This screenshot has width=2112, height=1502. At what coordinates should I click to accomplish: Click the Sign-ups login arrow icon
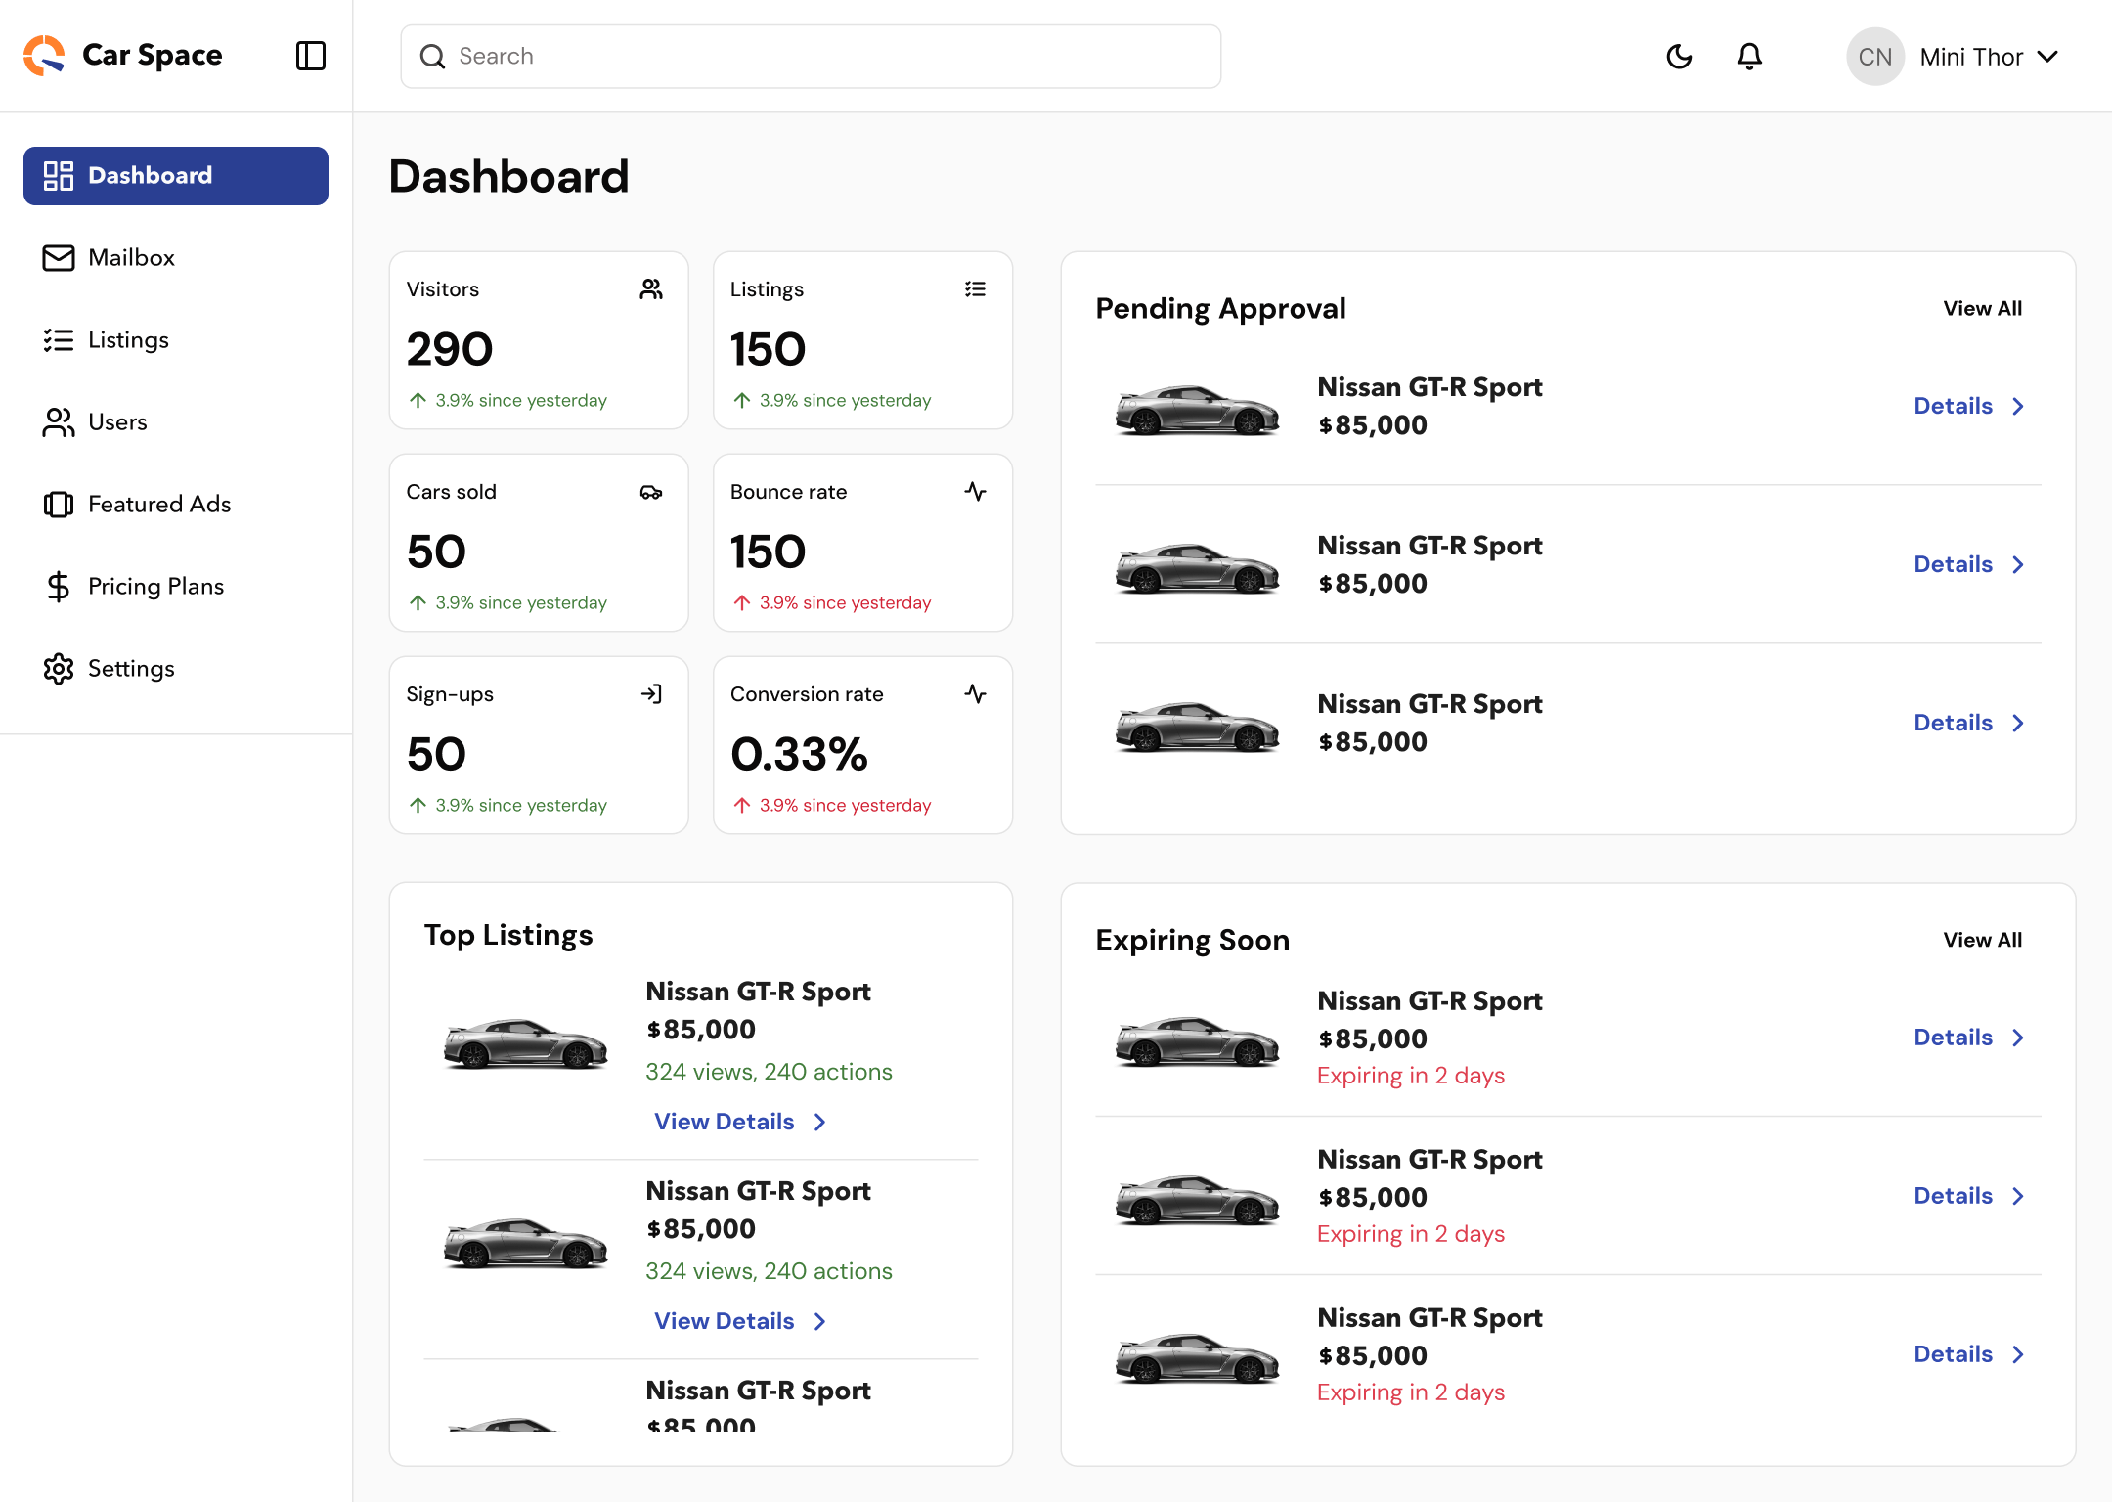coord(651,694)
